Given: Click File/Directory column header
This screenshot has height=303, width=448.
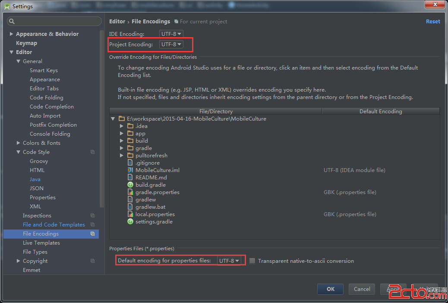Looking at the screenshot, I should pyautogui.click(x=216, y=111).
